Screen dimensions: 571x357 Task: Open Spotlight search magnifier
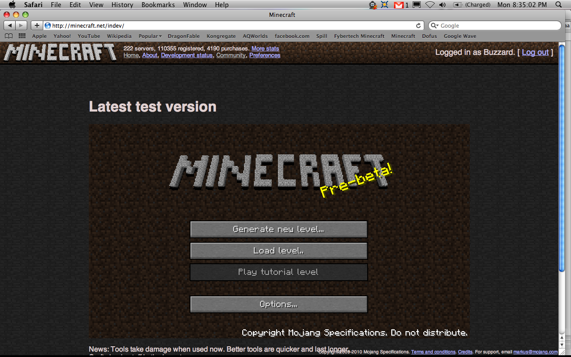point(559,5)
